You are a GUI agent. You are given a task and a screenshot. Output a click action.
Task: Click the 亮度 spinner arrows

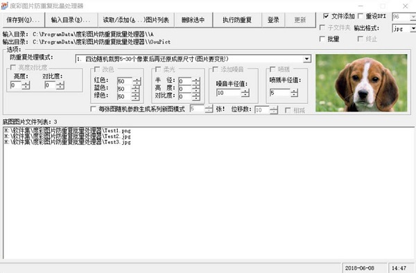coord(26,85)
